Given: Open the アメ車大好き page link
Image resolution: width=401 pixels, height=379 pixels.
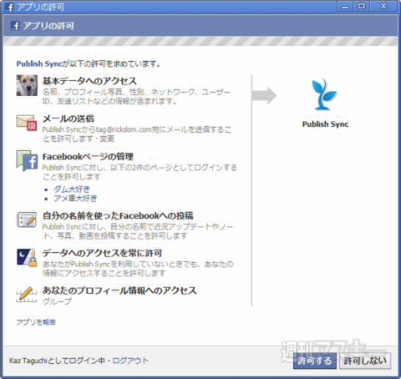Looking at the screenshot, I should point(75,199).
